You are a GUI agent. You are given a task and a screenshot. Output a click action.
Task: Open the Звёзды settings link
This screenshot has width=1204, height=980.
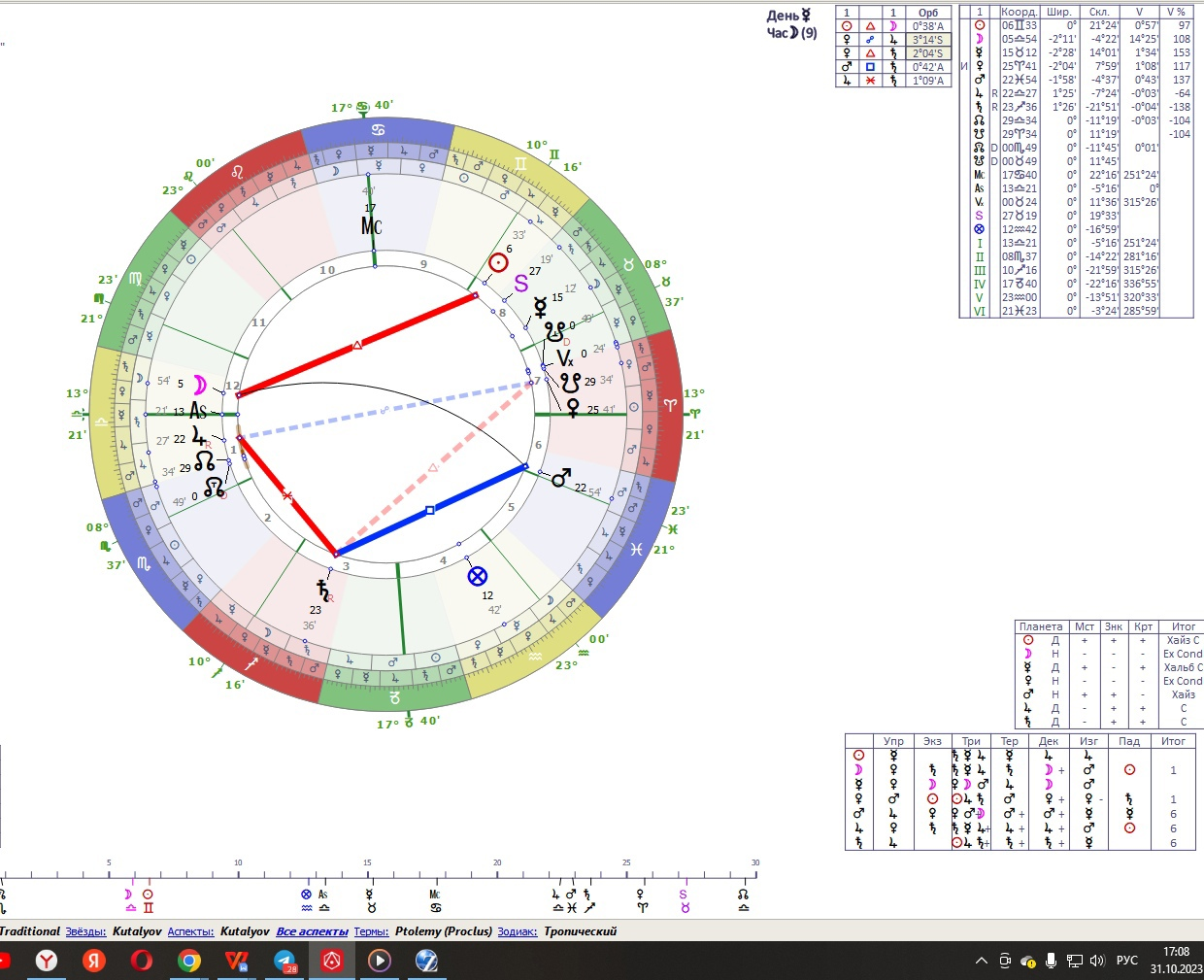pyautogui.click(x=85, y=931)
